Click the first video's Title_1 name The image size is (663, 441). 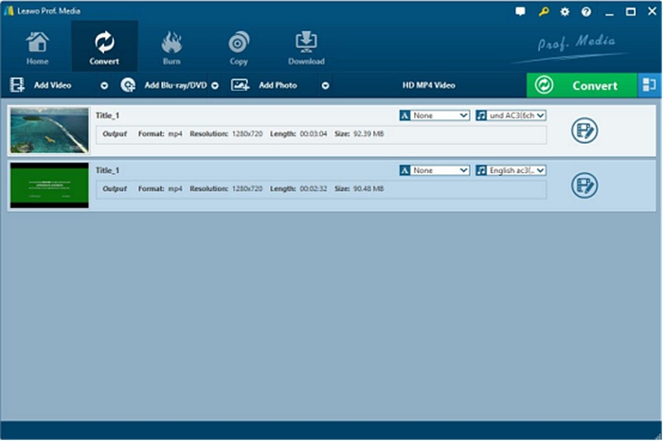click(107, 115)
